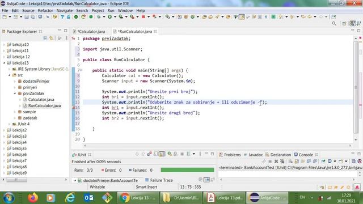The height and width of the screenshot is (204, 363).
Task: Open the Debug button dropdown arrow
Action: coord(104,17)
